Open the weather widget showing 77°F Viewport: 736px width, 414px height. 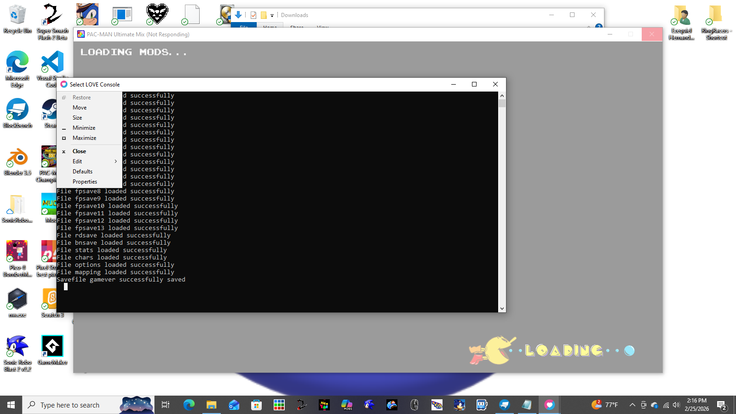(x=604, y=405)
